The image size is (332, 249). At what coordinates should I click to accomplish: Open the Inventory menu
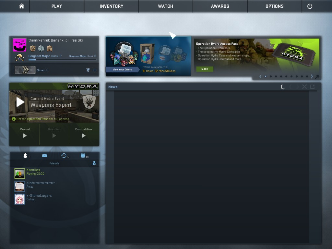click(112, 6)
